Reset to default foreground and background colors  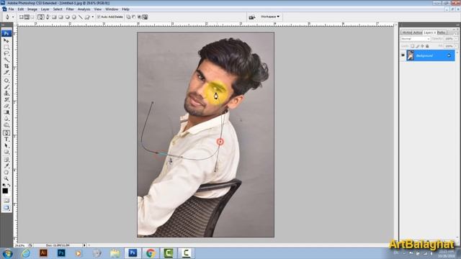coord(4,185)
